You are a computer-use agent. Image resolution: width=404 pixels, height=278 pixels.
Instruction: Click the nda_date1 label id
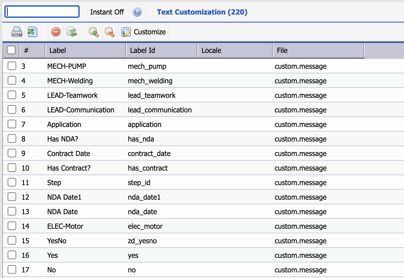[x=144, y=197]
